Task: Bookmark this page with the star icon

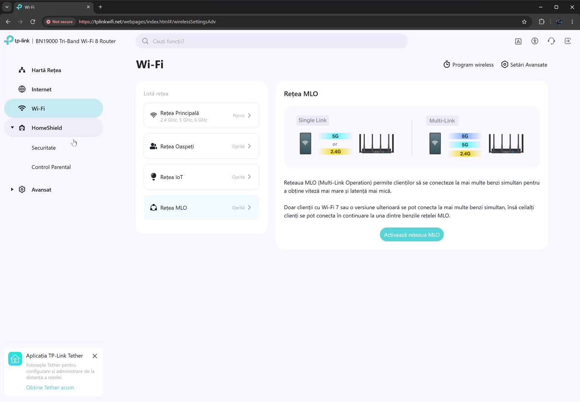Action: [x=524, y=22]
